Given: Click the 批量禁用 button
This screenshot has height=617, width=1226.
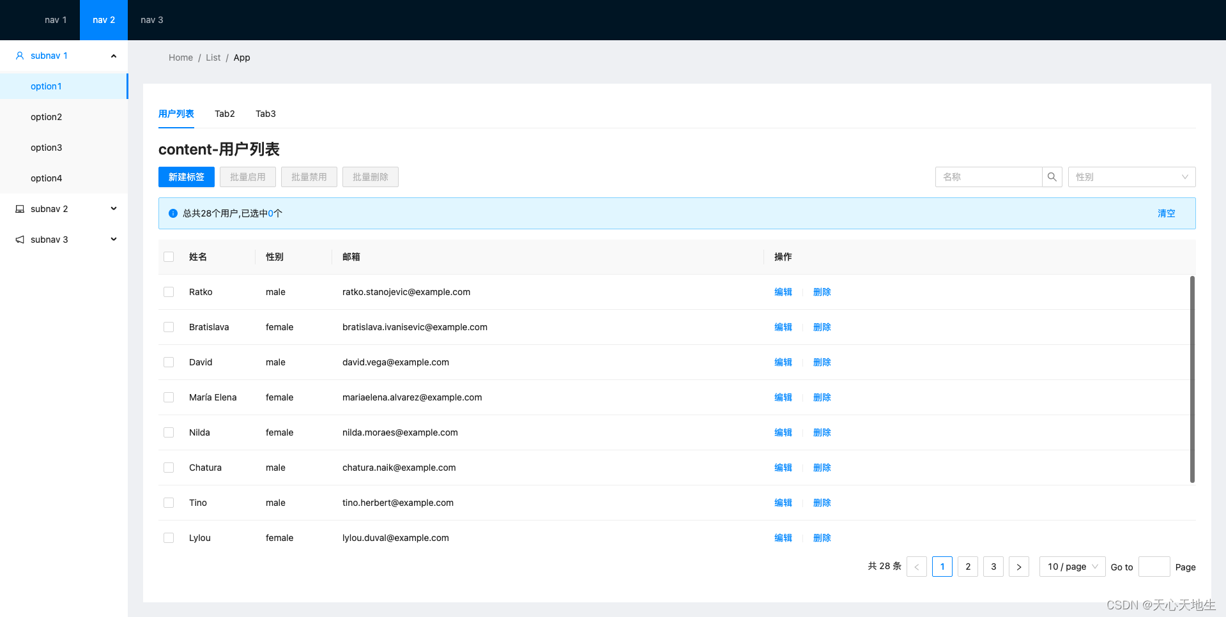Looking at the screenshot, I should 309,177.
